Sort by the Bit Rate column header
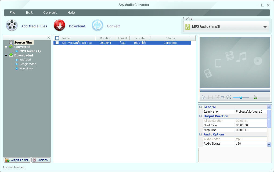The width and height of the screenshot is (274, 172). tap(140, 38)
